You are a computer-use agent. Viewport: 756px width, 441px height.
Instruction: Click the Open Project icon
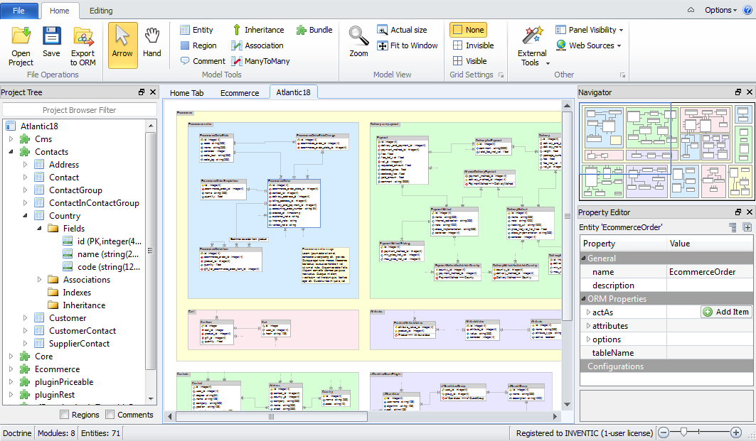coord(21,37)
